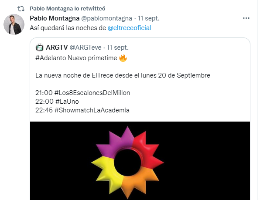This screenshot has width=260, height=200.
Task: Click the @ARGTeve handle
Action: pyautogui.click(x=86, y=47)
